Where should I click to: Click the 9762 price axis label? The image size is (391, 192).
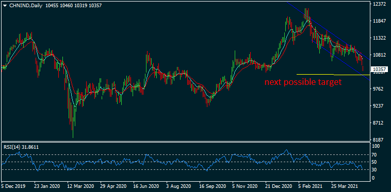tap(379, 89)
